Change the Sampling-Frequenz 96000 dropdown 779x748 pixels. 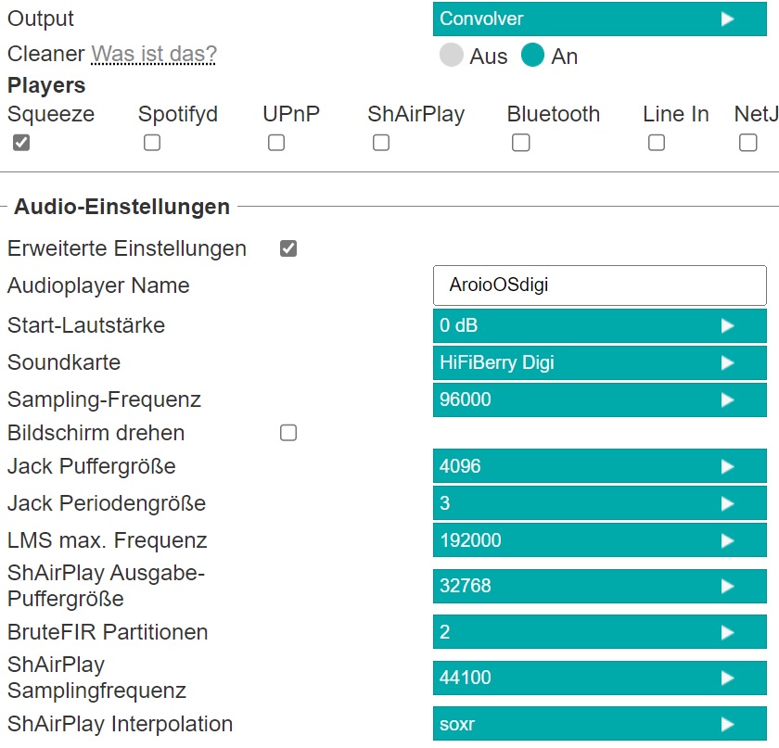click(x=599, y=399)
